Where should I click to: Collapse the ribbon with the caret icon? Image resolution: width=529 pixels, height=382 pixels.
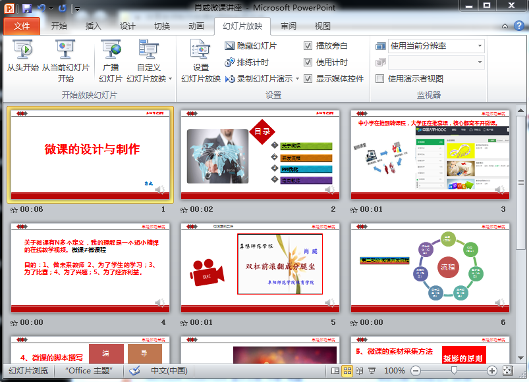[505, 26]
